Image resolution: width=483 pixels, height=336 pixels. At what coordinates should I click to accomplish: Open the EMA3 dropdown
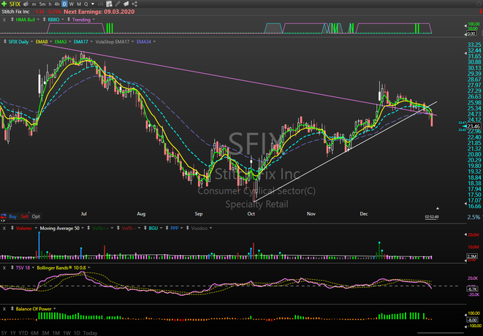(70, 42)
